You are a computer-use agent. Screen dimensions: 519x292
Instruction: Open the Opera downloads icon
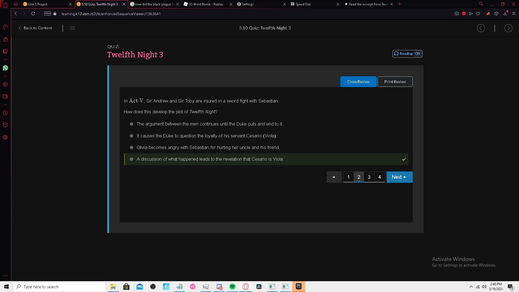pyautogui.click(x=505, y=14)
